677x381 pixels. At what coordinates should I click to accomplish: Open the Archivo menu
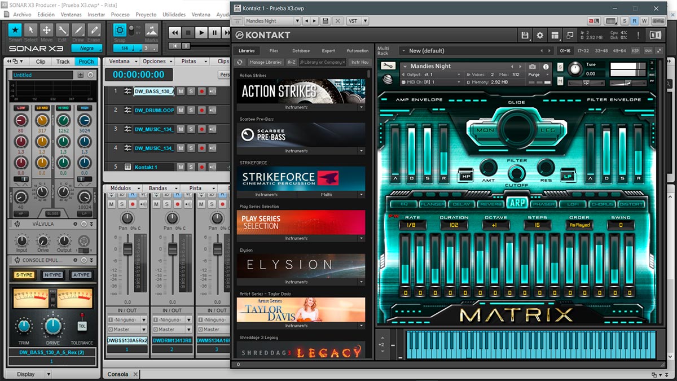pos(22,14)
